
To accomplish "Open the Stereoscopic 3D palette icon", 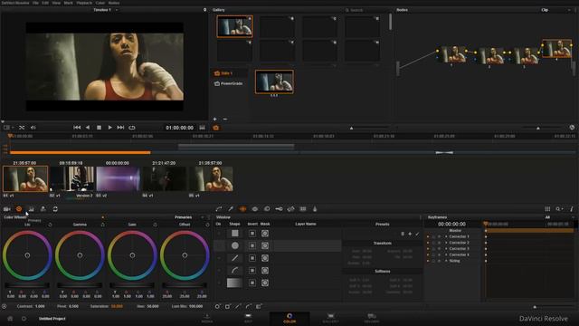I will click(x=303, y=209).
